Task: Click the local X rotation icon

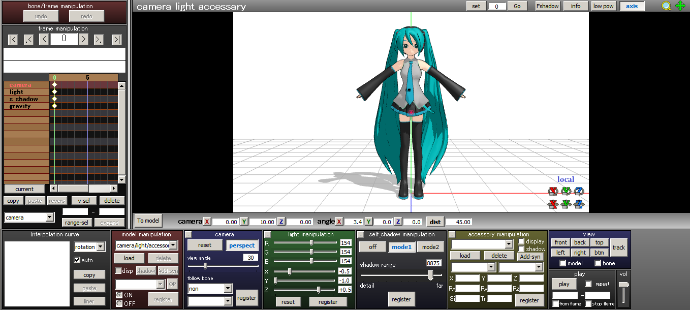Action: (x=553, y=191)
